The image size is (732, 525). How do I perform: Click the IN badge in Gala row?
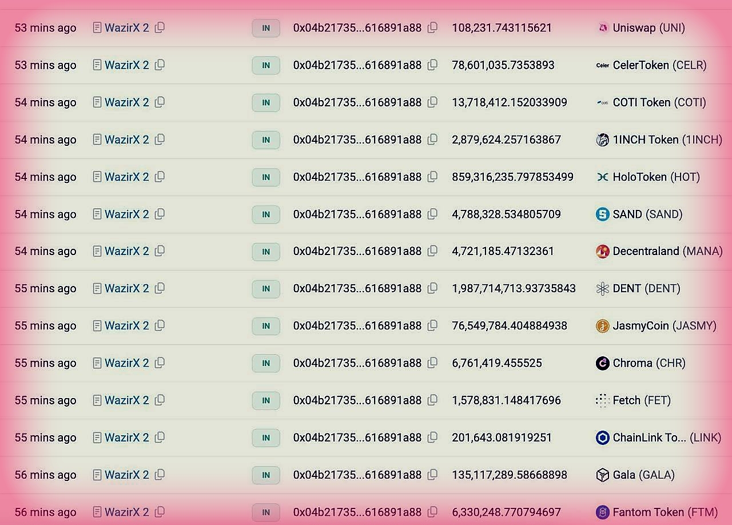point(266,475)
